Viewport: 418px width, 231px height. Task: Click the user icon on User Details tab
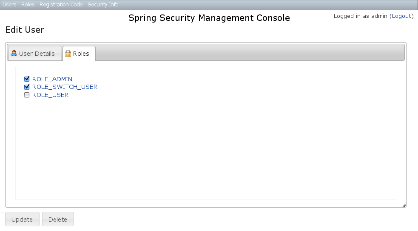point(14,54)
